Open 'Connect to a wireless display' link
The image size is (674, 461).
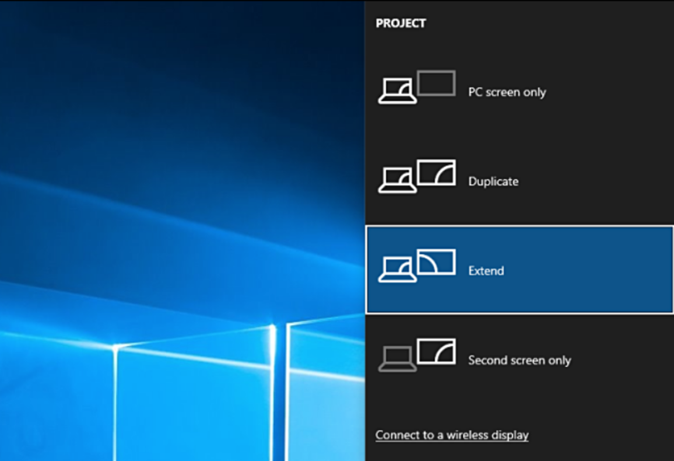coord(451,435)
